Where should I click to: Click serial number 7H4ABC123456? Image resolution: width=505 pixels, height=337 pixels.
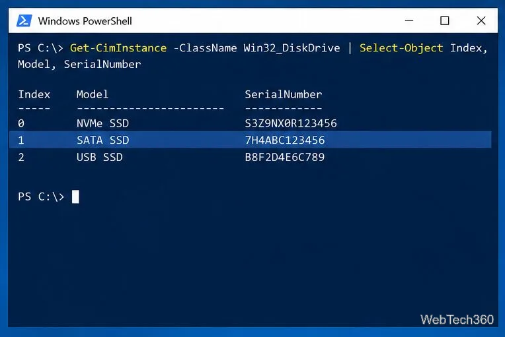coord(285,140)
